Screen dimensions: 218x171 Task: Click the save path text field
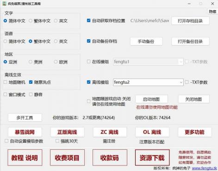coord(149,21)
